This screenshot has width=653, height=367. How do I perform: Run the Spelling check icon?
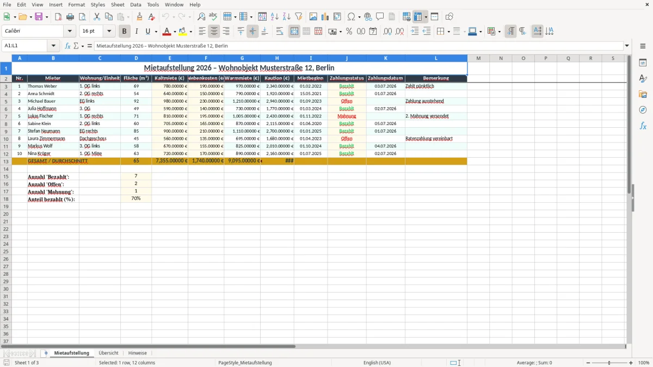[213, 17]
